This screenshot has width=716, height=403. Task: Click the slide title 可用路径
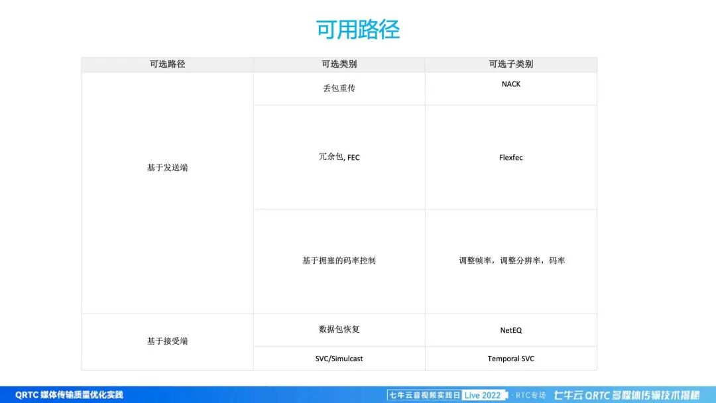(x=357, y=30)
